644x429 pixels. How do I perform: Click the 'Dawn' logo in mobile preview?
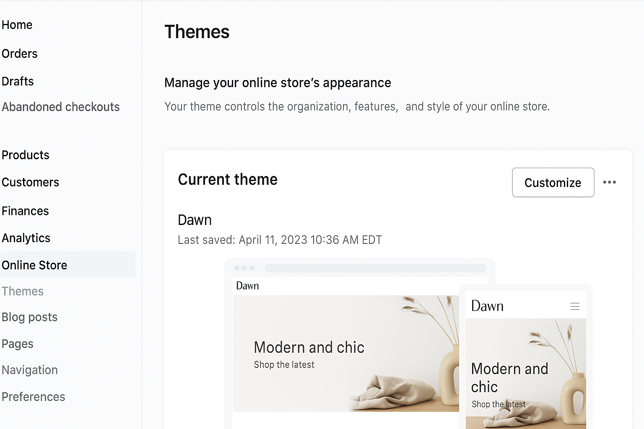click(x=487, y=306)
